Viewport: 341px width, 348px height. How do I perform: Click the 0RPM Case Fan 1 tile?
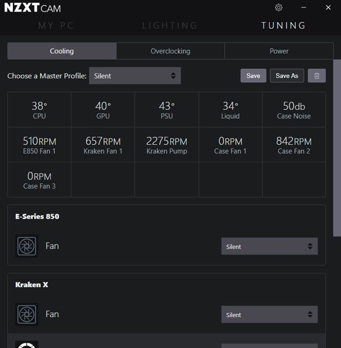tap(230, 145)
